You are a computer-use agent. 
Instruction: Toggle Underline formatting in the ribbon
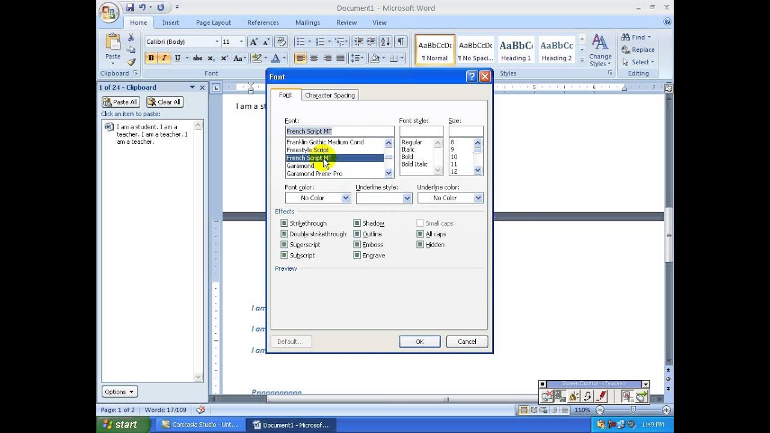177,58
